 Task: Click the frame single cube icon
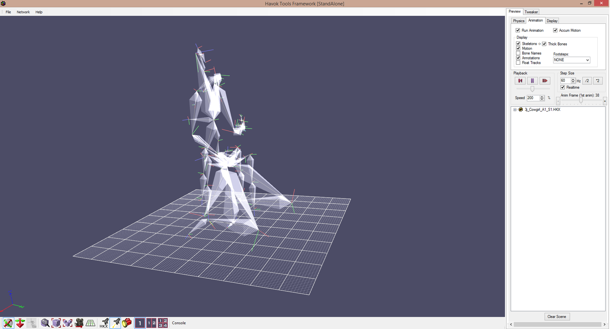(x=56, y=323)
